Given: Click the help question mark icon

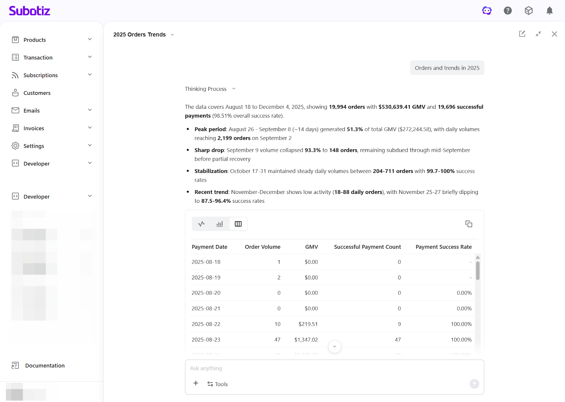Looking at the screenshot, I should (x=507, y=11).
